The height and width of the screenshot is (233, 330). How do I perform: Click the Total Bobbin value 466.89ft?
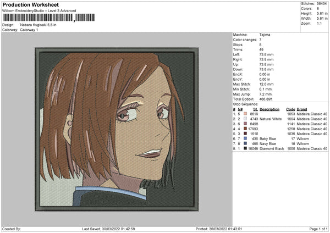click(x=266, y=99)
